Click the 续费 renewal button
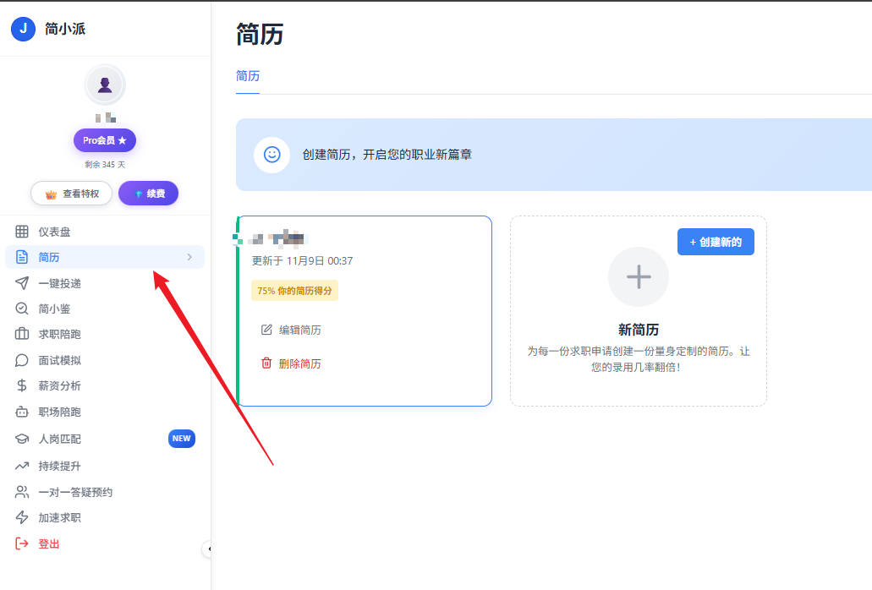The height and width of the screenshot is (590, 872). 148,193
